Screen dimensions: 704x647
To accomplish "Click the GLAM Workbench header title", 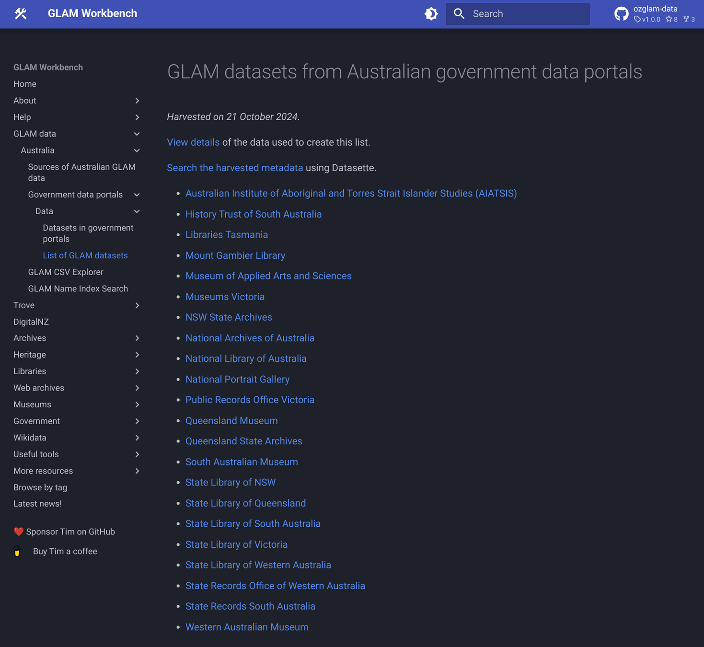I will [x=92, y=13].
